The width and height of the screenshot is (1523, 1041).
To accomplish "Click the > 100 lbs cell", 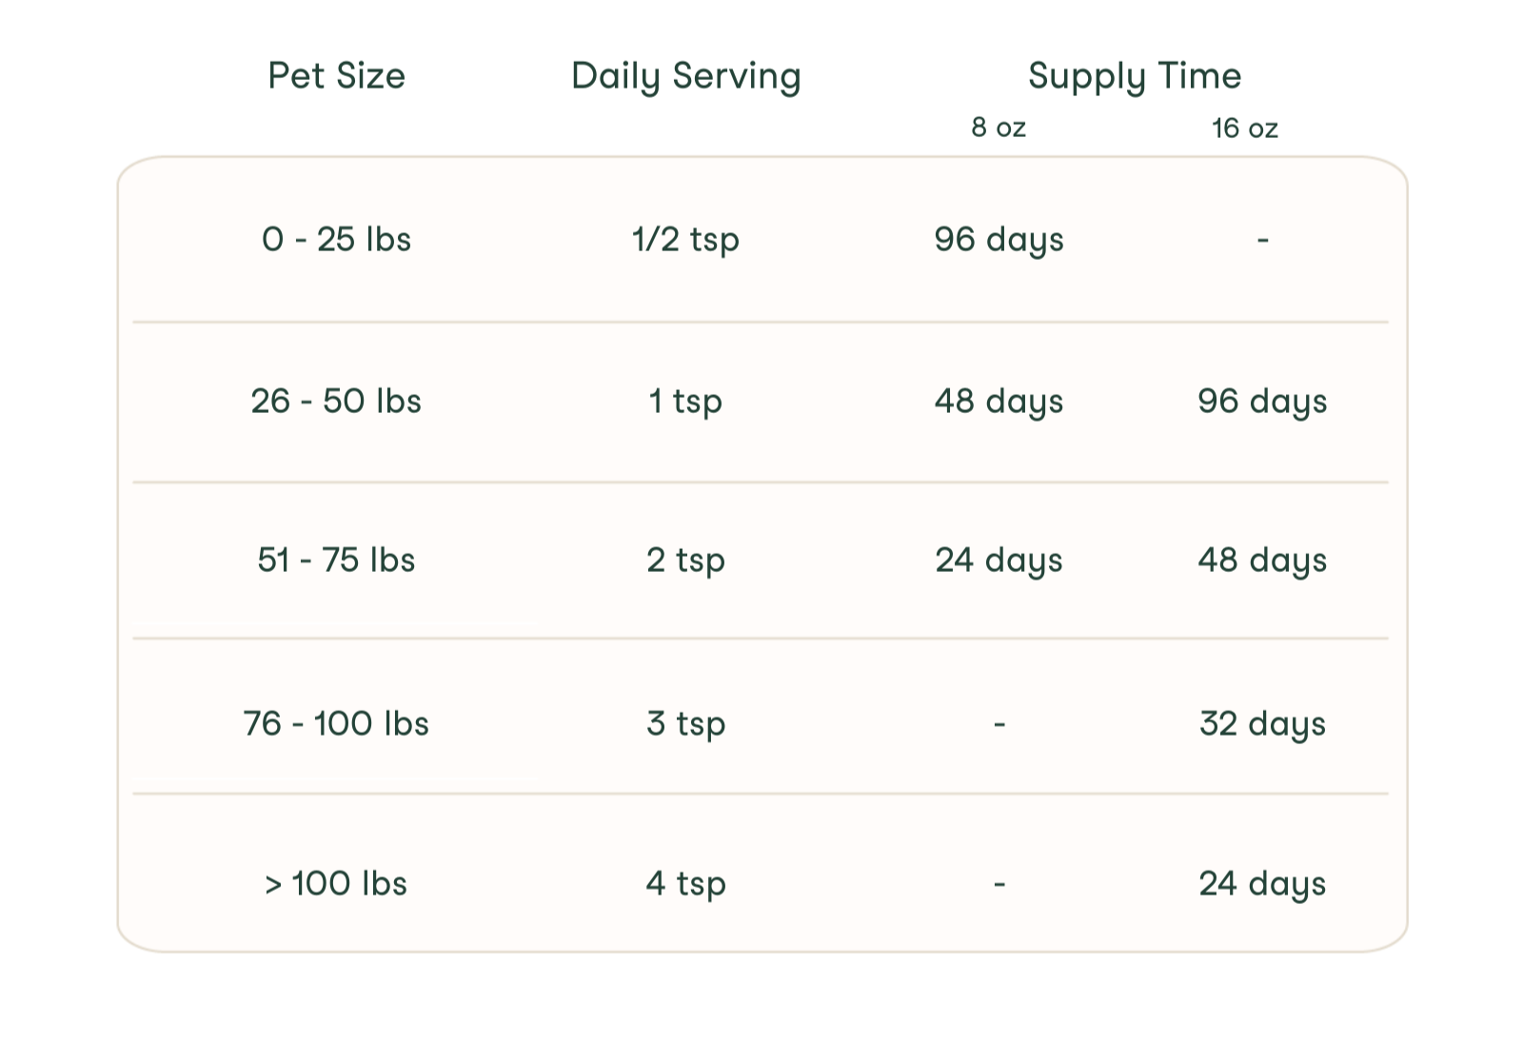I will pyautogui.click(x=336, y=884).
